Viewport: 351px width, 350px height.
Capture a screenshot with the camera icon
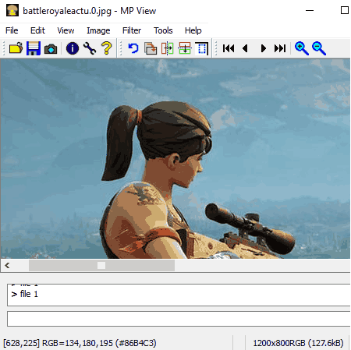tap(51, 48)
